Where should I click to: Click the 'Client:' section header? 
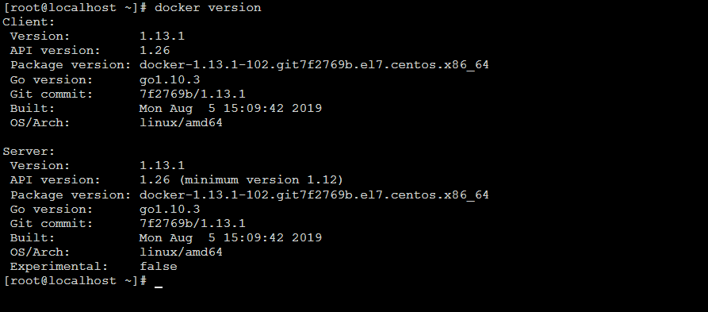pos(29,21)
